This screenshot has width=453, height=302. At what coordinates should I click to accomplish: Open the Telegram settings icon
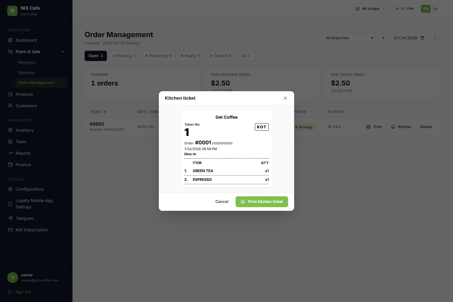click(10, 218)
